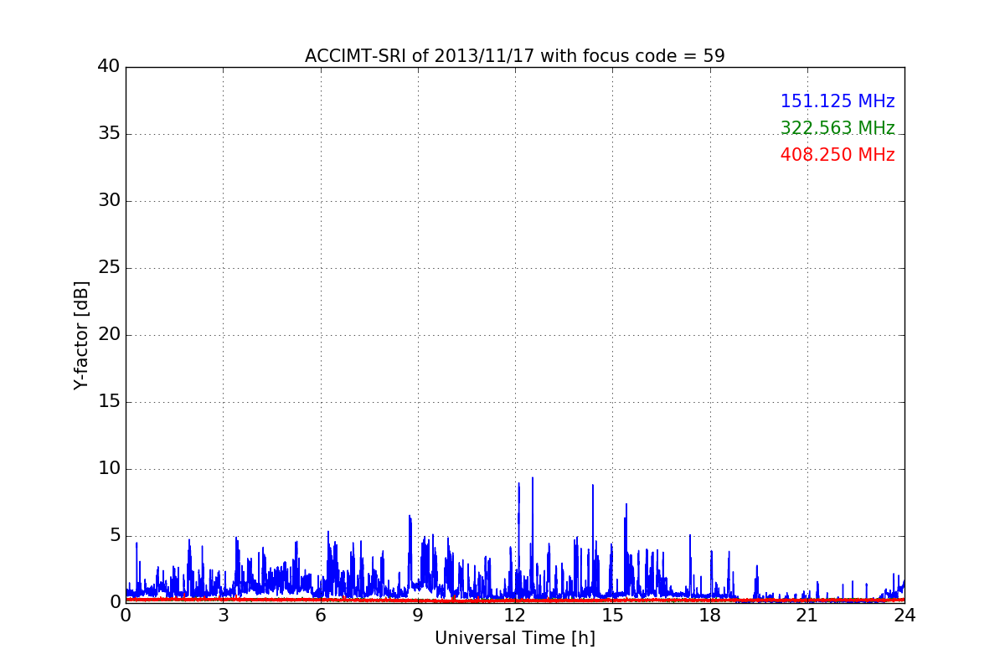
Task: Click the x-axis tick label 24
Action: tap(904, 616)
